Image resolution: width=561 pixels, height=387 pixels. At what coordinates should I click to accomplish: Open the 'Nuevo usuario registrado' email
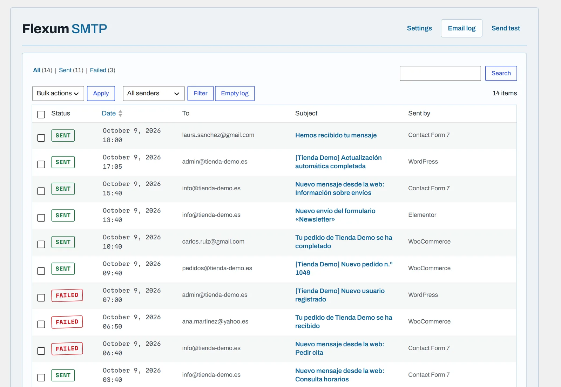[340, 295]
